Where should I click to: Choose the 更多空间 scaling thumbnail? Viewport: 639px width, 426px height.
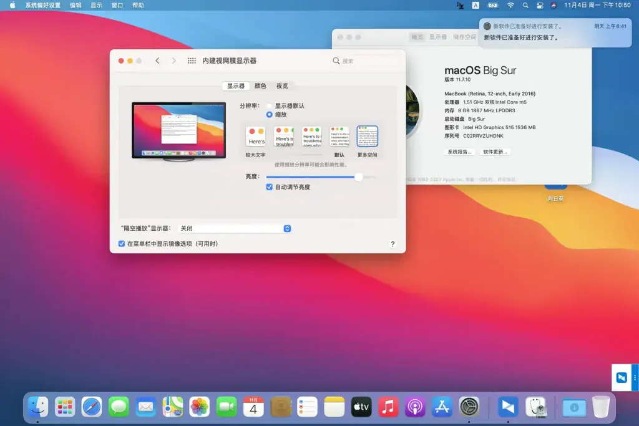coord(367,136)
